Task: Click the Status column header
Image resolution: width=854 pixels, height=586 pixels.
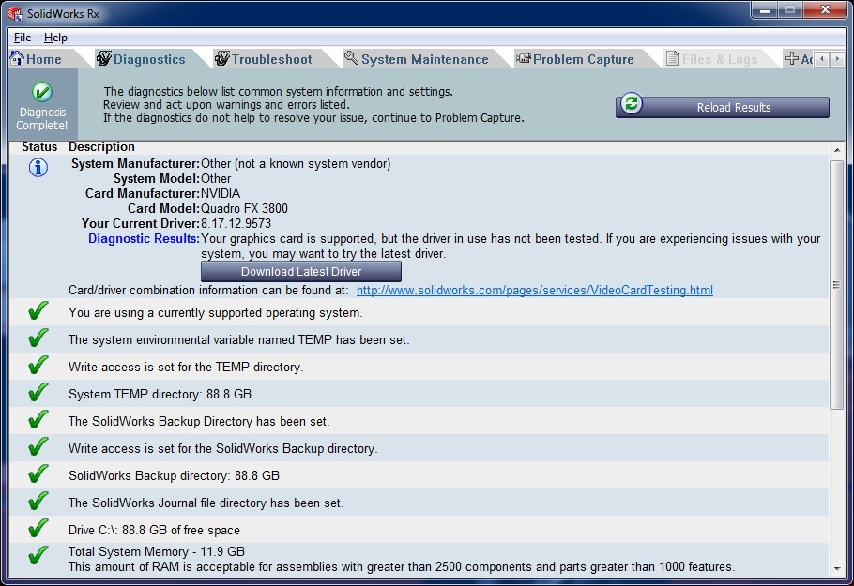Action: 39,147
